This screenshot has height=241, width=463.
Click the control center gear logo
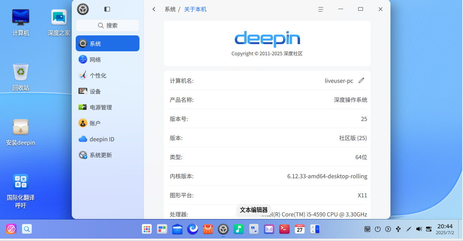tap(83, 9)
